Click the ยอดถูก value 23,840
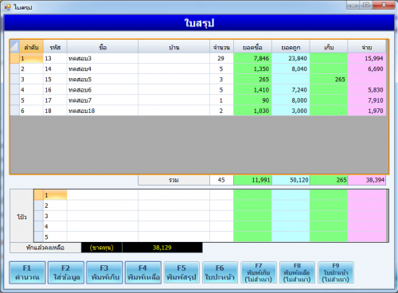Viewport: 398px width, 293px height. click(291, 58)
